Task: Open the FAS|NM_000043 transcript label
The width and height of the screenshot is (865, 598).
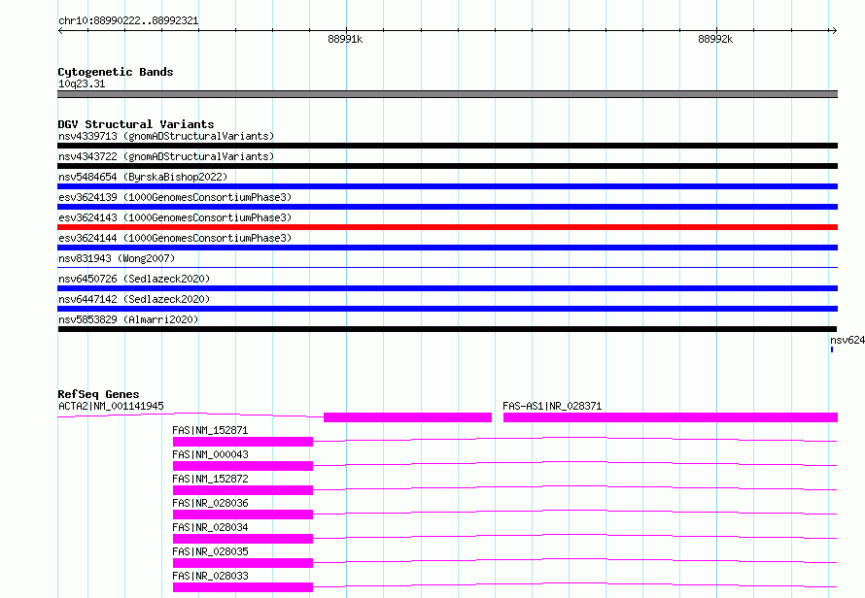Action: 210,454
